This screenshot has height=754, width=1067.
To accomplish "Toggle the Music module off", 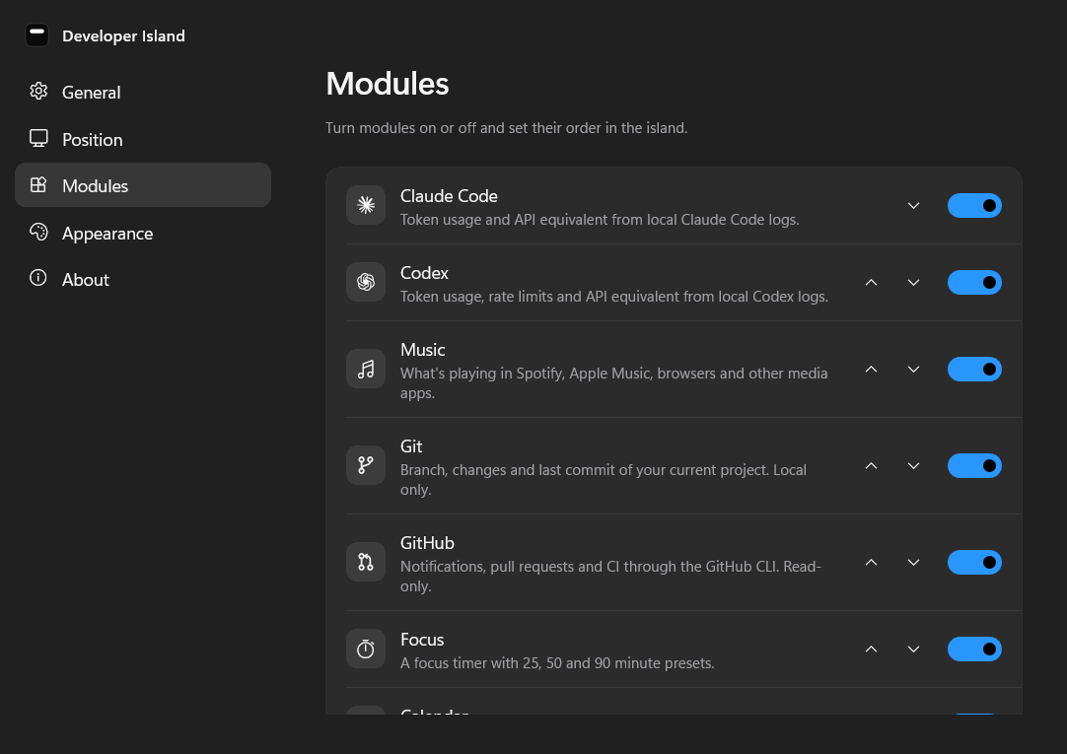I will [x=974, y=370].
